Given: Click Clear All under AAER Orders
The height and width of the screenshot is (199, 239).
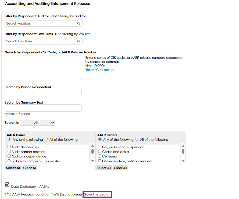Looking at the screenshot, I should [120, 168].
